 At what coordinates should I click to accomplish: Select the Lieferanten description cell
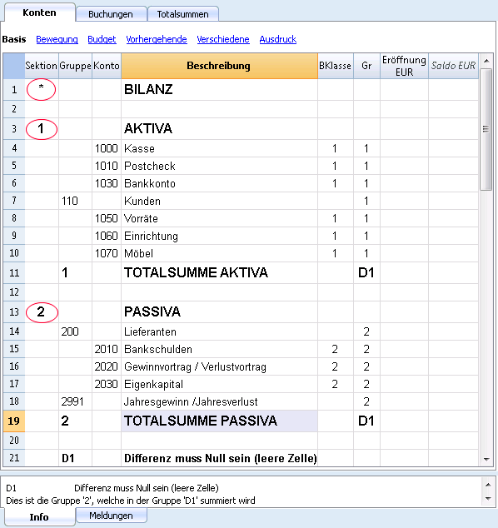tap(219, 331)
